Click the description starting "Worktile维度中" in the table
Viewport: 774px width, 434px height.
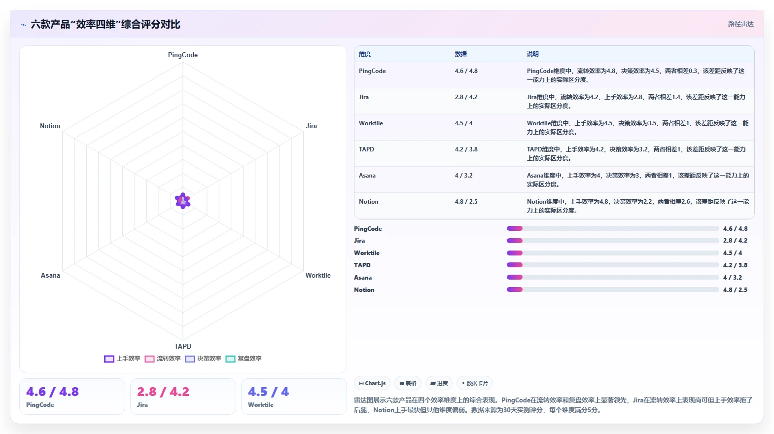(638, 128)
